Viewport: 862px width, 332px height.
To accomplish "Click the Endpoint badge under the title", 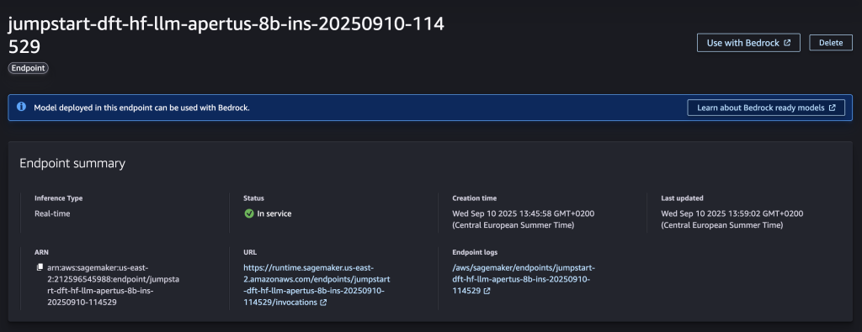I will [x=28, y=69].
